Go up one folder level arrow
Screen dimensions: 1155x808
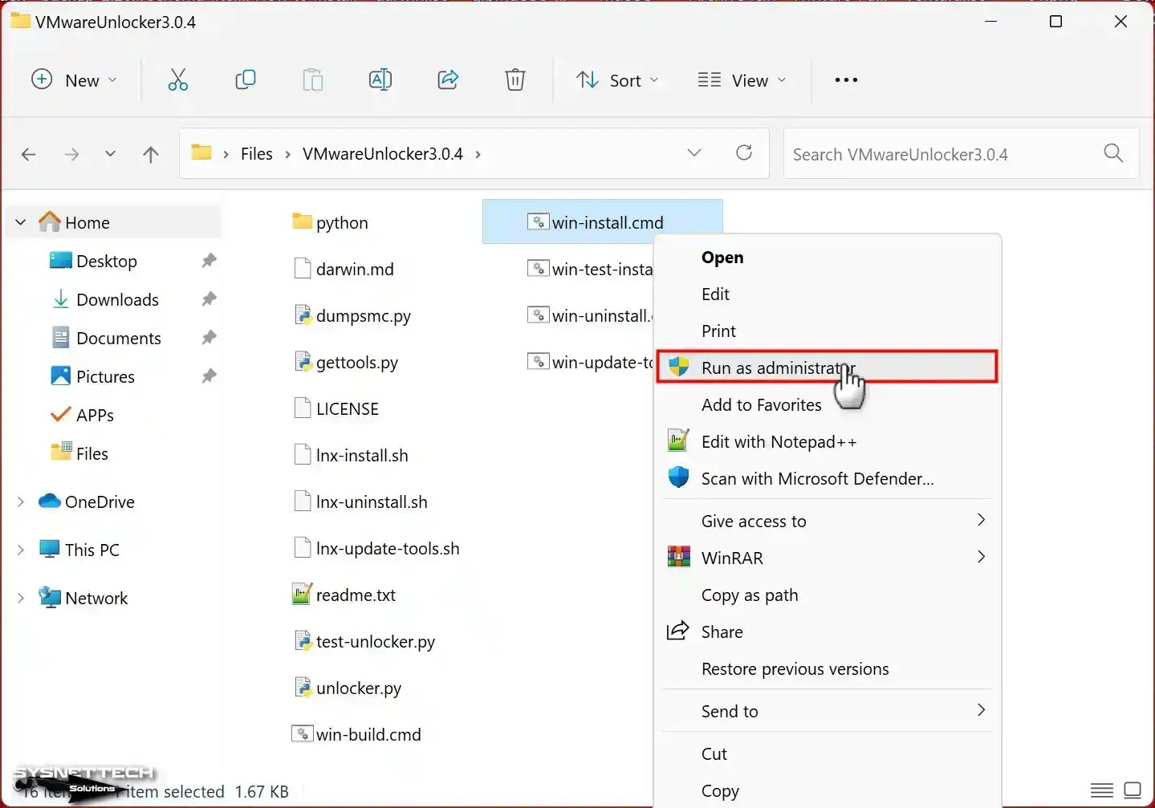click(151, 154)
